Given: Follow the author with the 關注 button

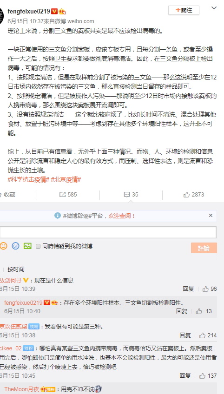Looking at the screenshot, I should (184, 10).
